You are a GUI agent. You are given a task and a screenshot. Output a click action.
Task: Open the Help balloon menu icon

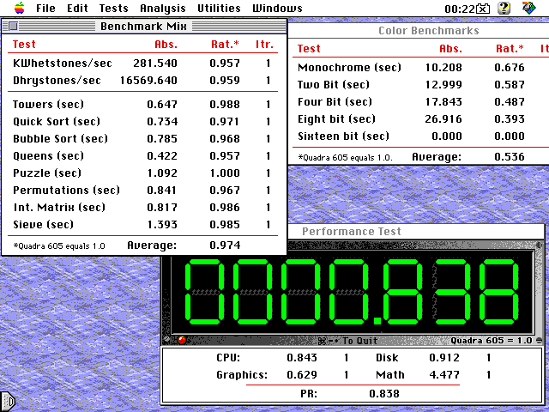coord(504,8)
